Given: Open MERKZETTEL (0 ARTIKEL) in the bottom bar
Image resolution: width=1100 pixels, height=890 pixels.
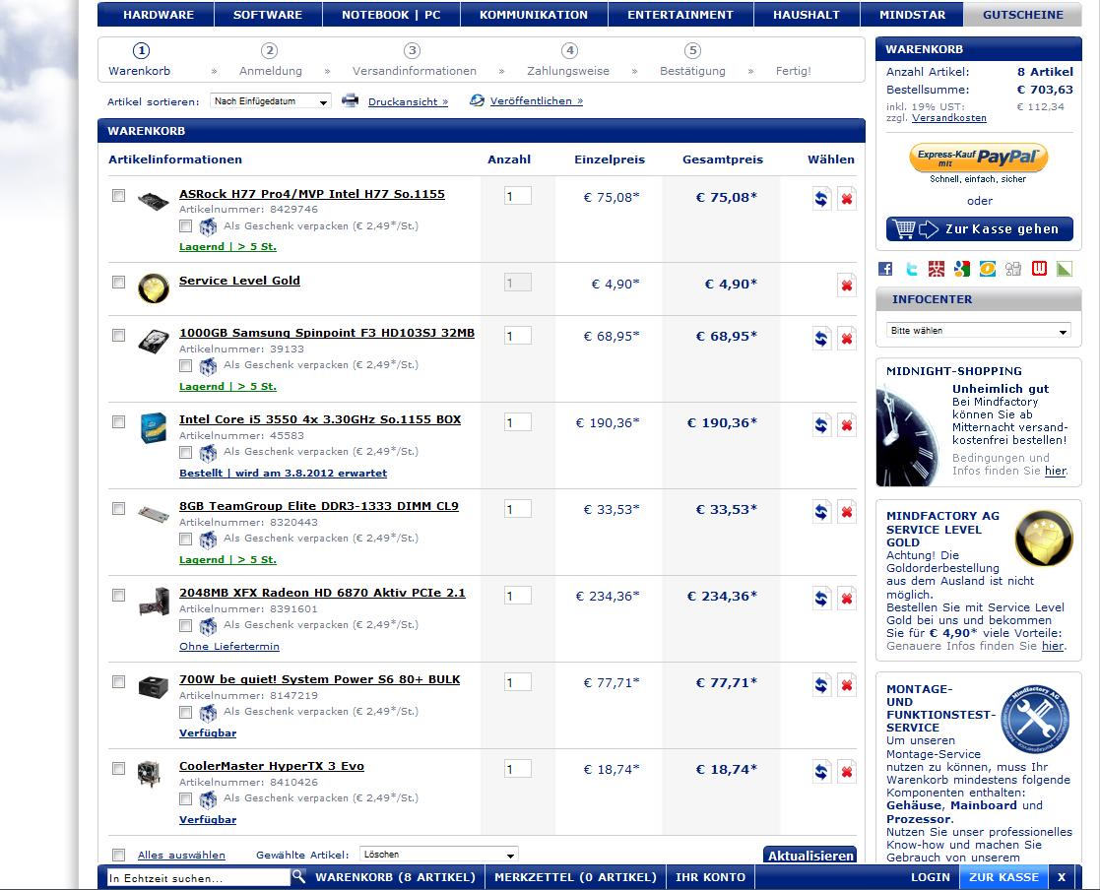Looking at the screenshot, I should coord(575,877).
